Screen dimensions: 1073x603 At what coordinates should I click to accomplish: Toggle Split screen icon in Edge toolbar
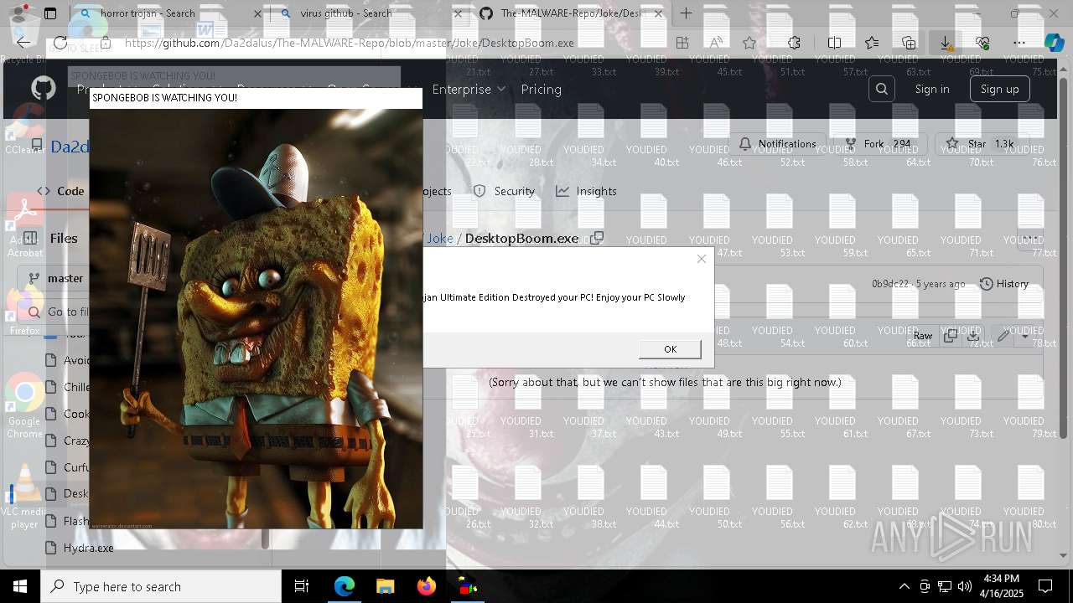834,43
